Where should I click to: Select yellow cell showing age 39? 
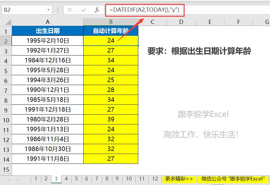coord(111,119)
